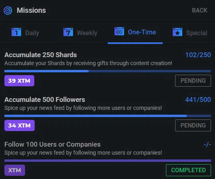Click the Missions target icon
The width and height of the screenshot is (215, 179).
point(8,10)
